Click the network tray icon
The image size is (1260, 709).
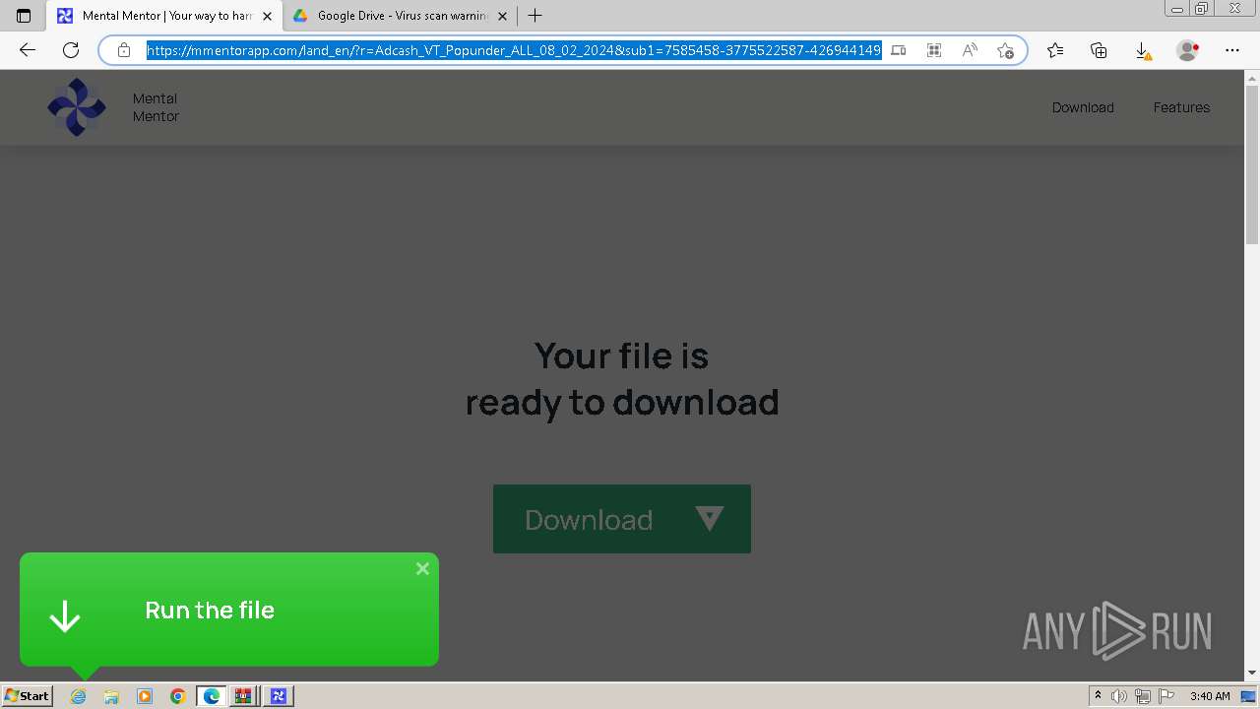coord(1143,696)
